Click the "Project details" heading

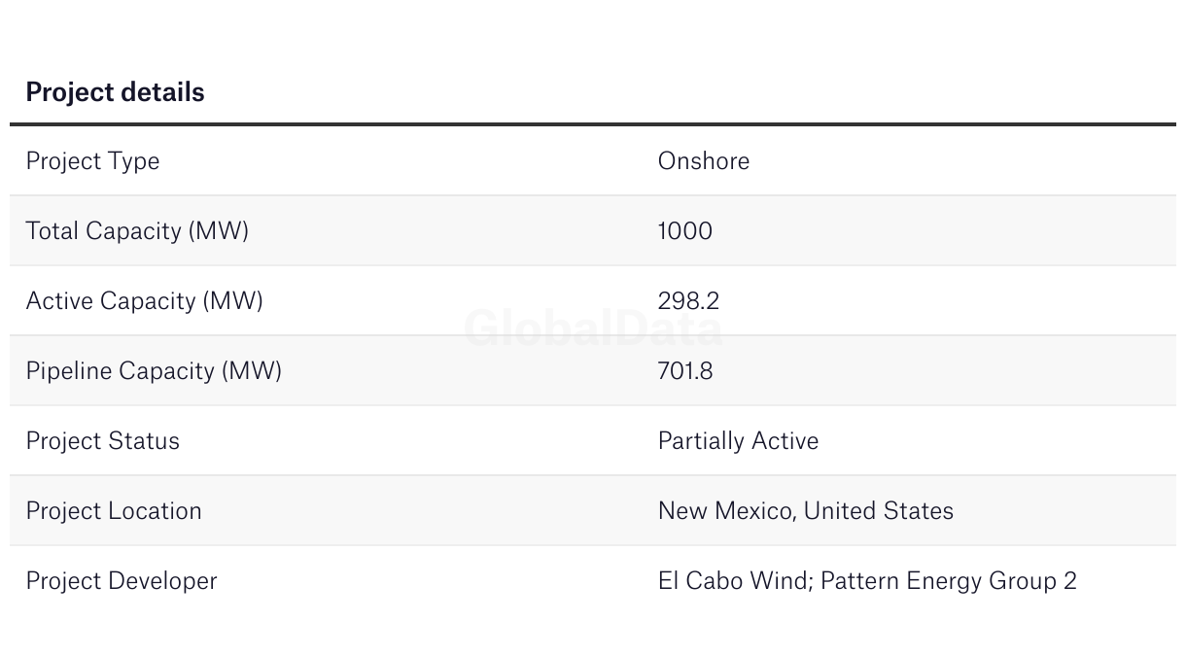(x=115, y=92)
